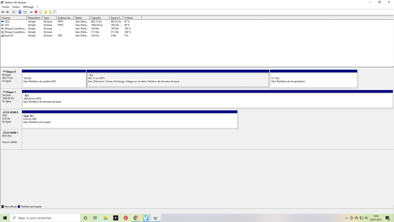This screenshot has width=394, height=222.
Task: Click the Disque 1 disk icon
Action: (4, 92)
